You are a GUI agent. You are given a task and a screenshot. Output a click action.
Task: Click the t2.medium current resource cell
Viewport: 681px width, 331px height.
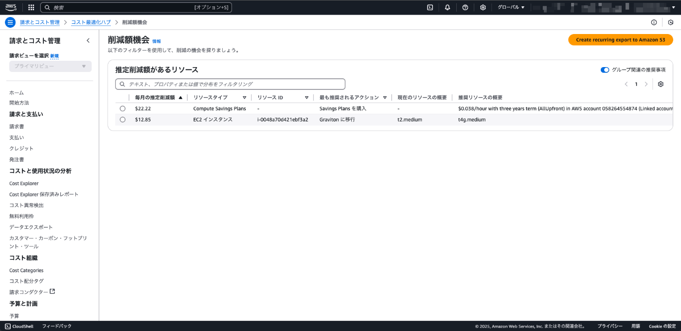tap(410, 120)
